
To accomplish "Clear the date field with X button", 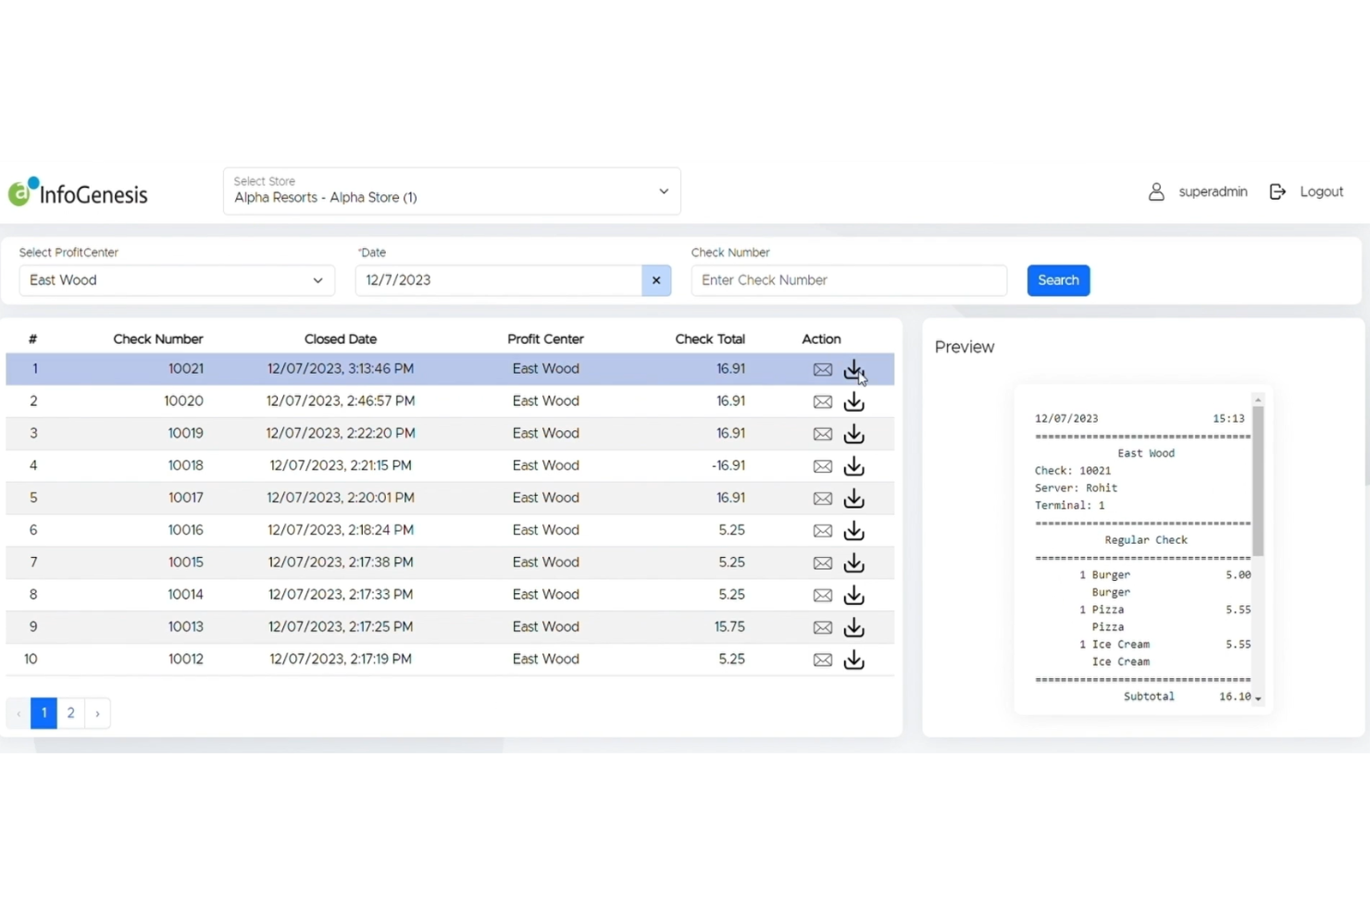I will point(656,280).
